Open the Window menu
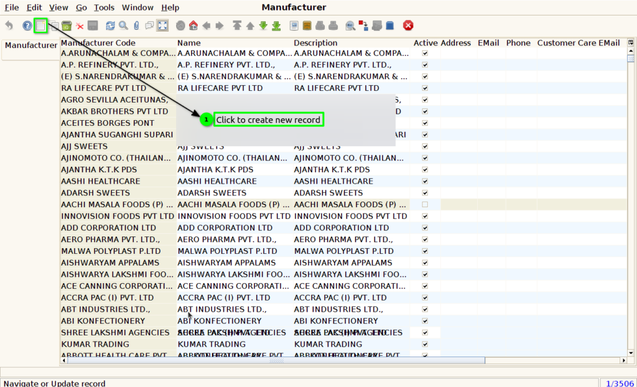 tap(137, 7)
